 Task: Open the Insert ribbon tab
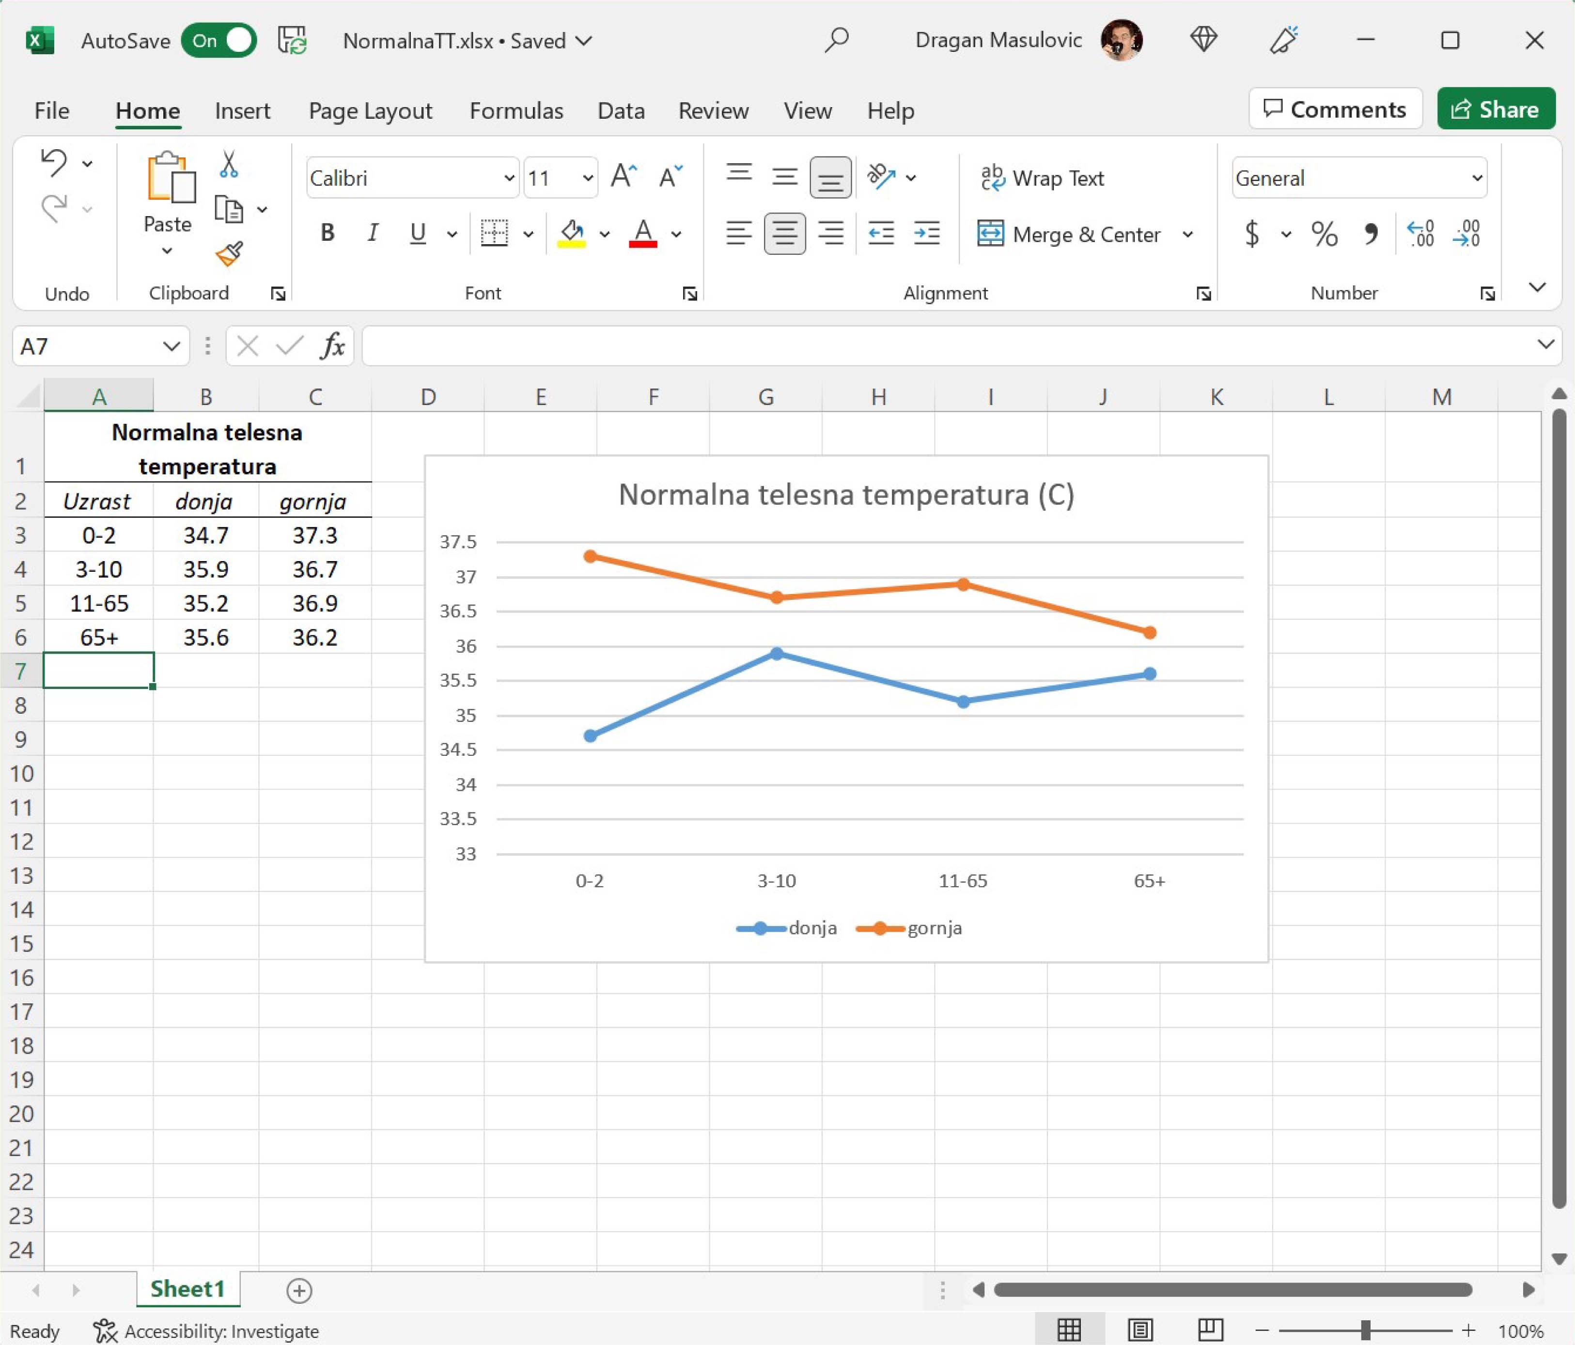pyautogui.click(x=243, y=111)
